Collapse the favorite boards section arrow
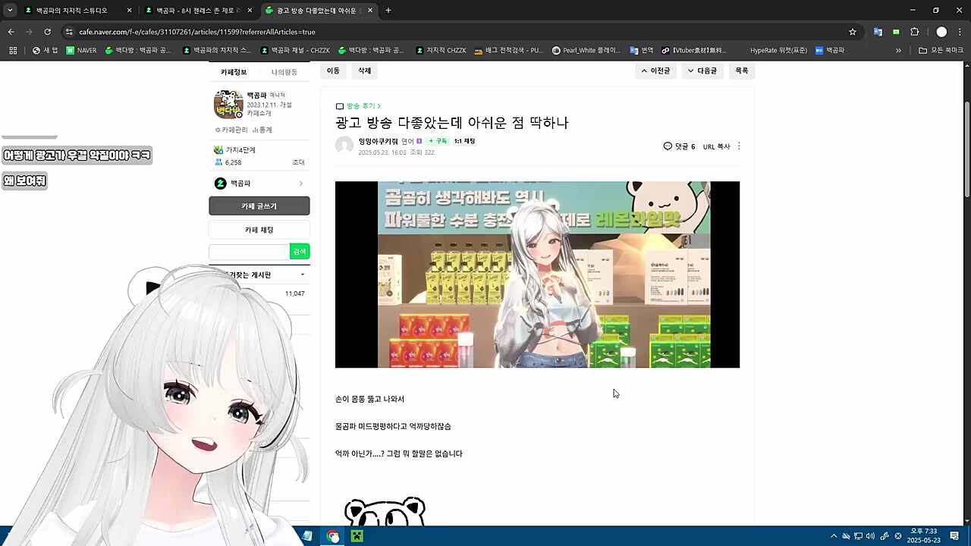 303,275
